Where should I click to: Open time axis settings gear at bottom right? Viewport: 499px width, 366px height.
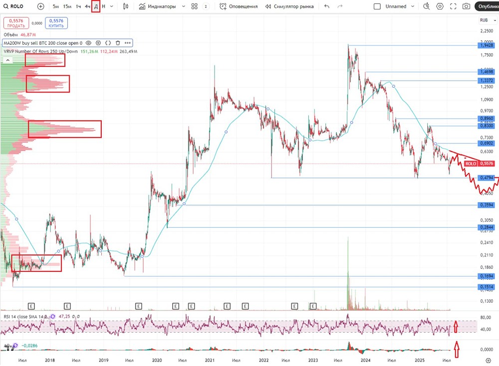(x=488, y=361)
